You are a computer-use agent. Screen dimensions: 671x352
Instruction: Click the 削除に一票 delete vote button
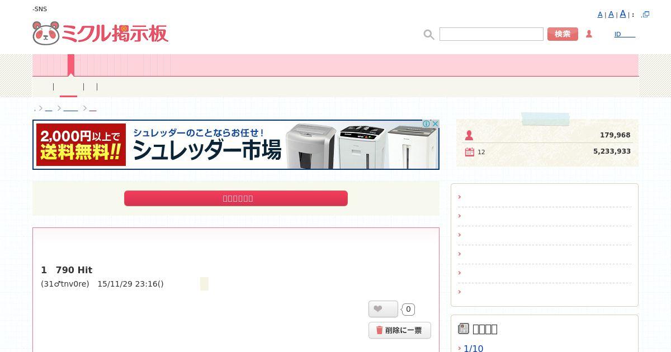(x=400, y=330)
